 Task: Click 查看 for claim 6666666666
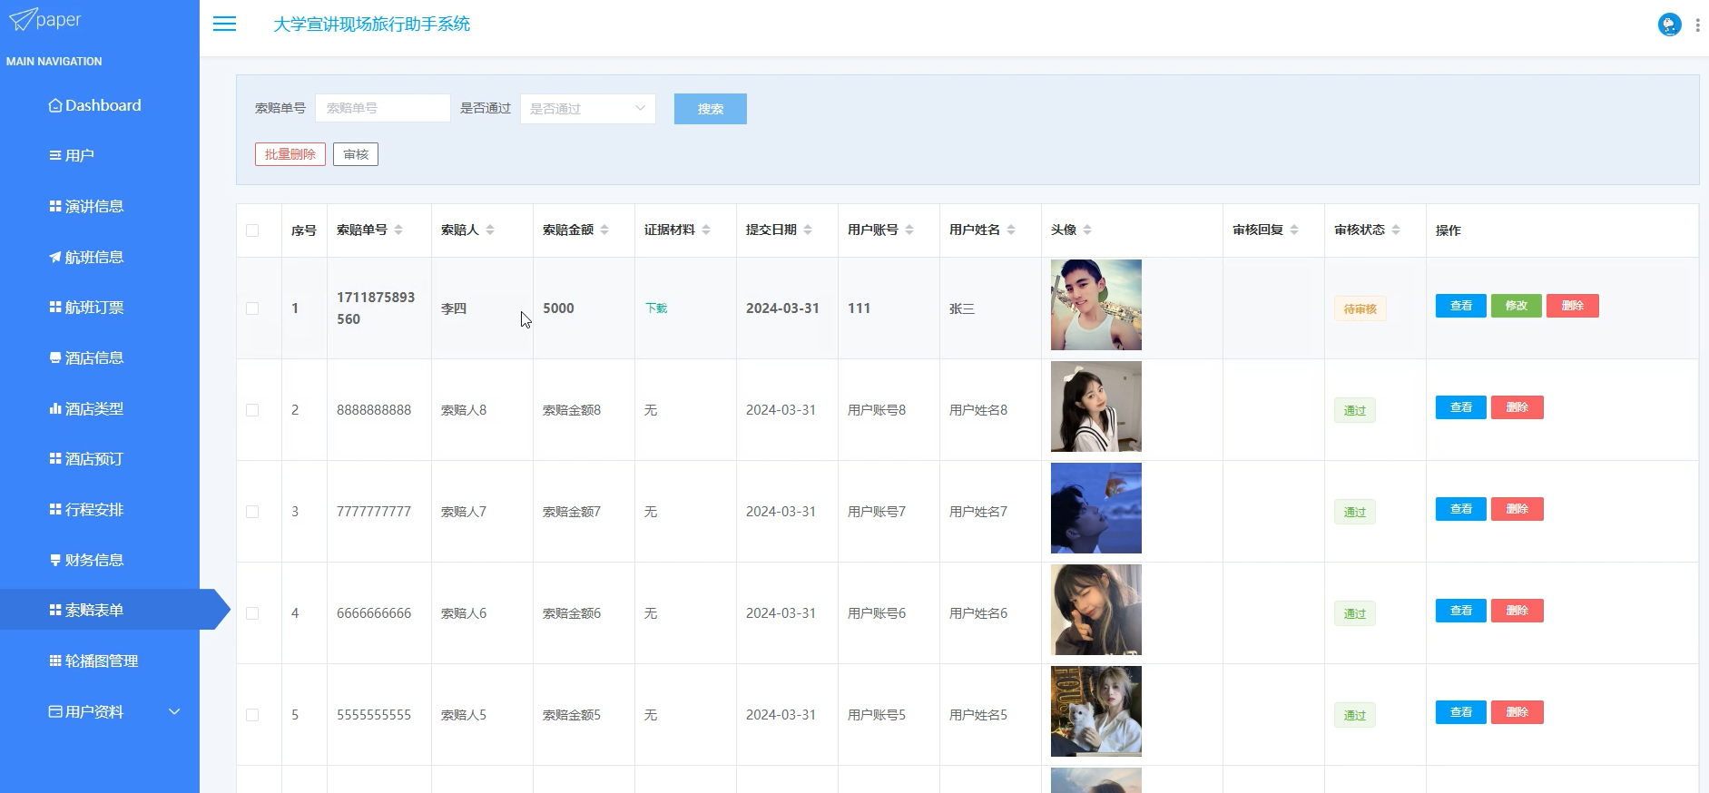[x=1461, y=611]
